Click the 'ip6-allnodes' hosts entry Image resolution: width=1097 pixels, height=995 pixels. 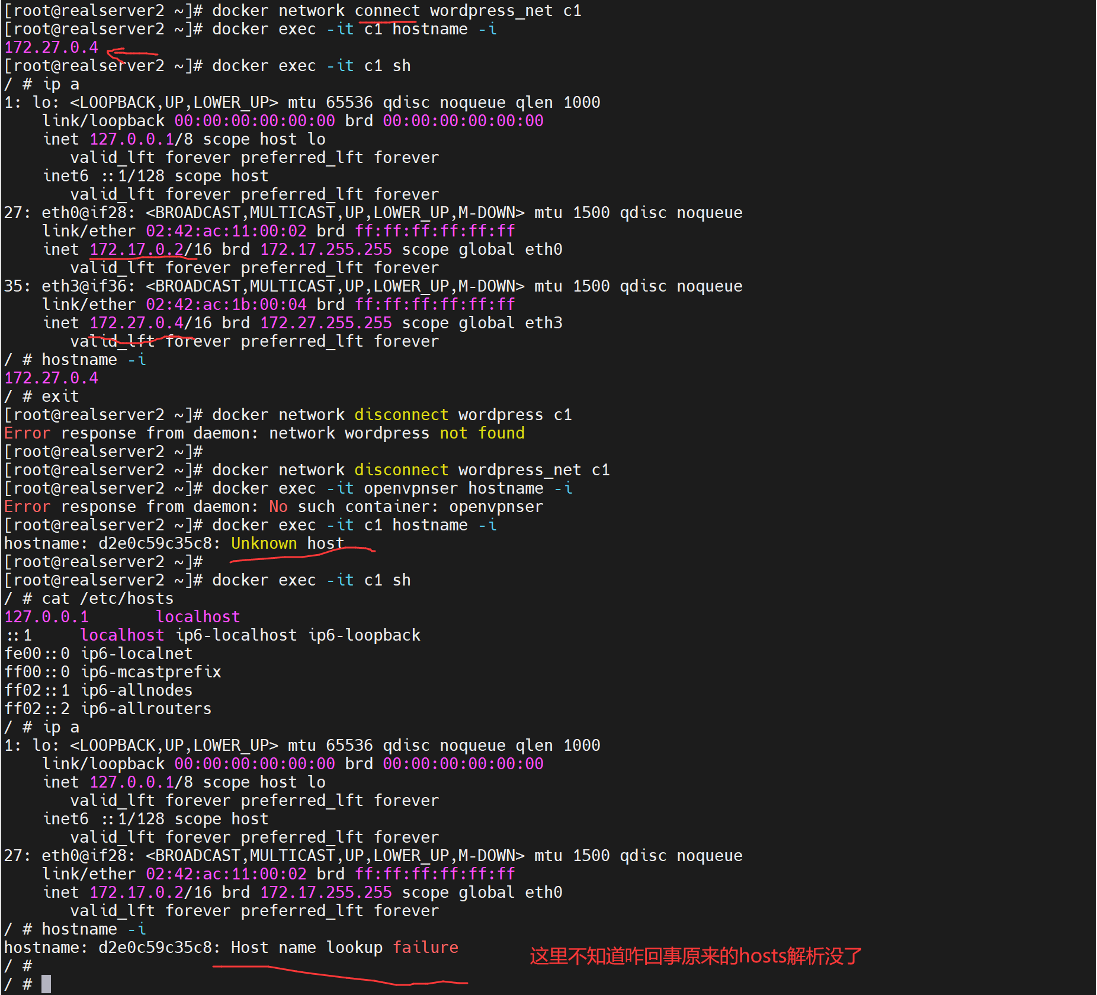(136, 690)
